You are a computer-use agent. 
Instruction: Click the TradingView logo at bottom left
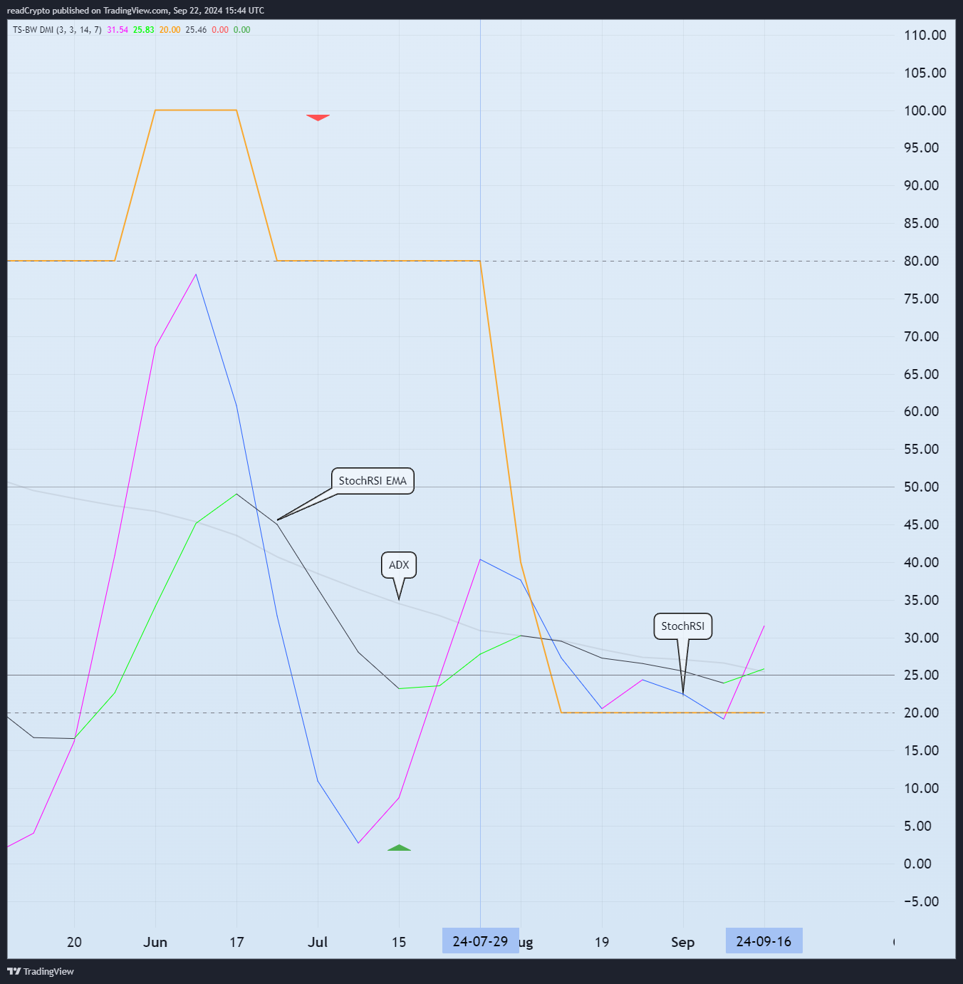click(x=41, y=971)
